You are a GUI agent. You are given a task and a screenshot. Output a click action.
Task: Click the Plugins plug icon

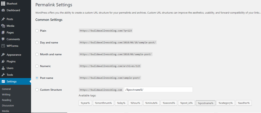coord(3,62)
